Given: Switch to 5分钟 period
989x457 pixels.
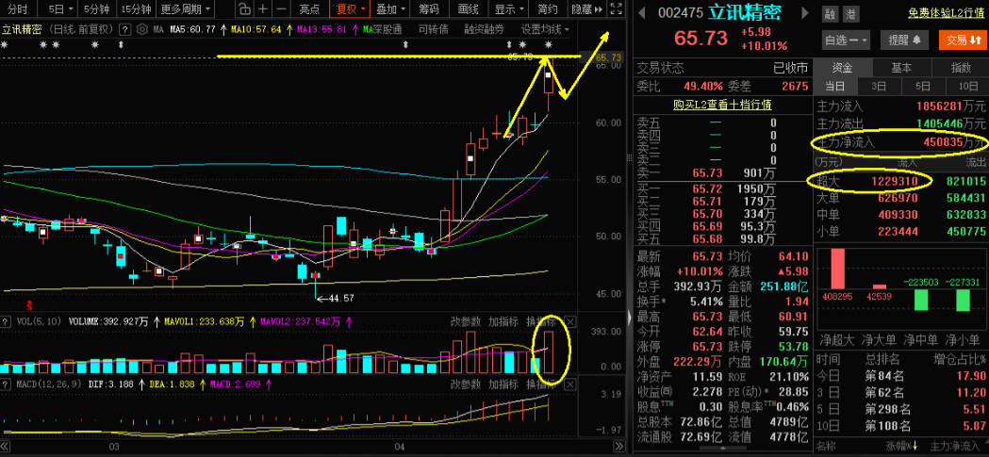Looking at the screenshot, I should pyautogui.click(x=96, y=8).
